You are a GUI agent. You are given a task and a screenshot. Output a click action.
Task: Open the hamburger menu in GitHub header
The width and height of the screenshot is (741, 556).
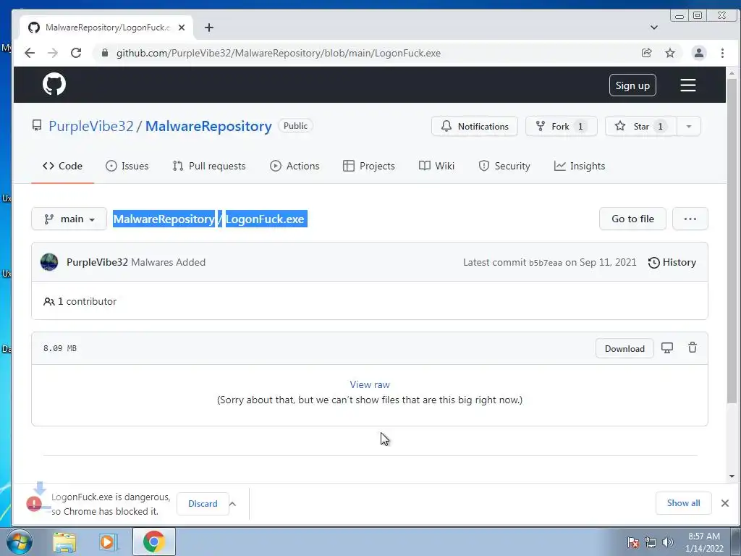[687, 85]
